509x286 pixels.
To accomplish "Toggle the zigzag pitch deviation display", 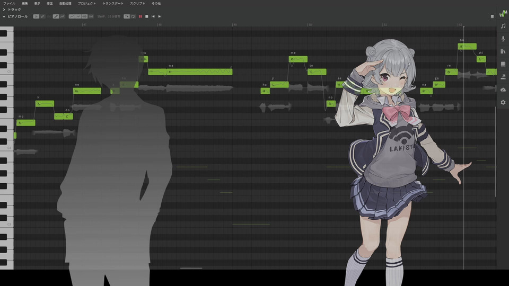I will (x=78, y=16).
